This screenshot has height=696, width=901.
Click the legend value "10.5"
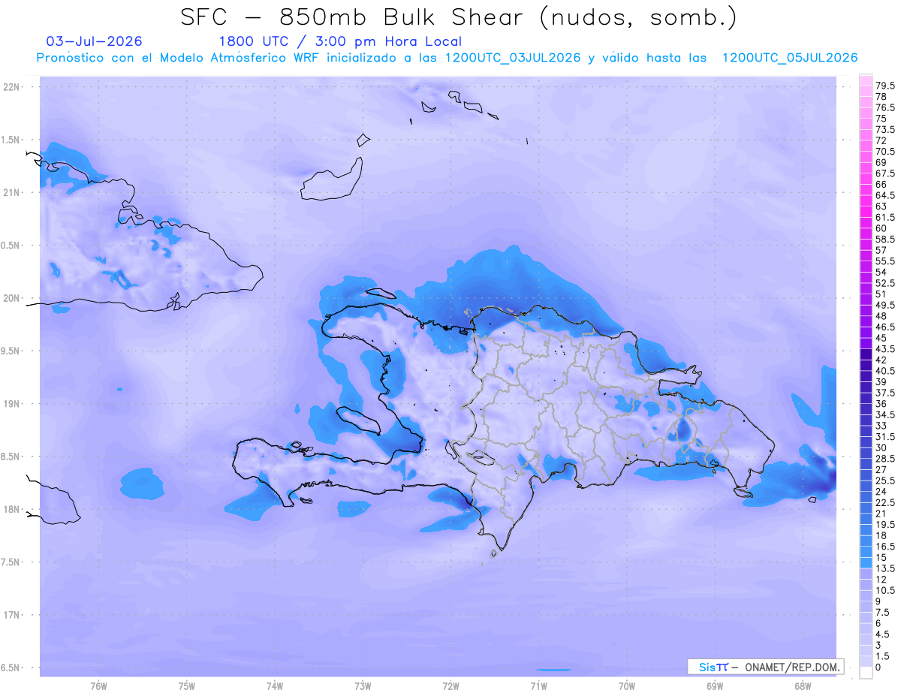[885, 590]
